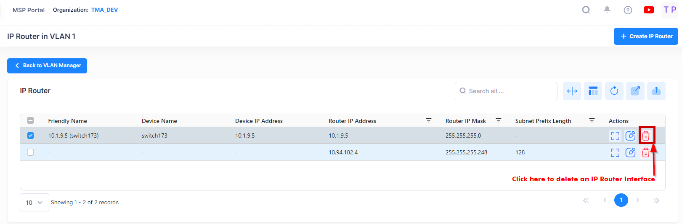Screen dimensions: 682x224
Task: Open the help question mark icon
Action: click(x=628, y=10)
